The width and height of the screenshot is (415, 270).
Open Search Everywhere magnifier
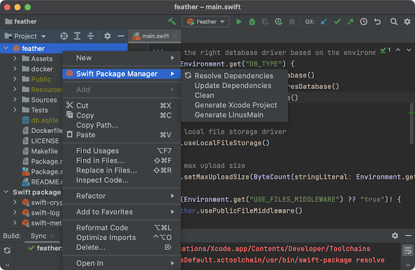394,21
